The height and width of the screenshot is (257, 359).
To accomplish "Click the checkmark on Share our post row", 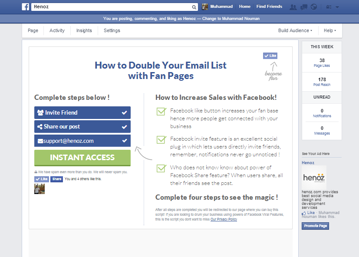I will pyautogui.click(x=124, y=127).
